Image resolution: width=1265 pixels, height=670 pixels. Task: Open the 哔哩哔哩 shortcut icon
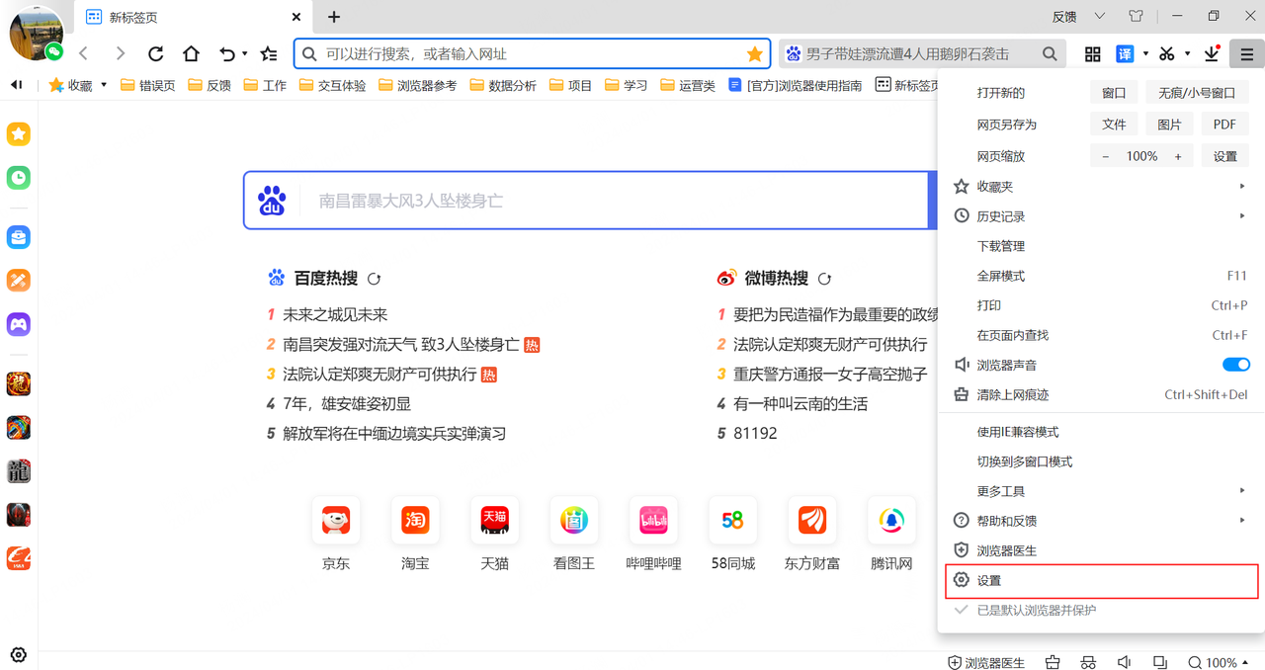click(x=653, y=520)
